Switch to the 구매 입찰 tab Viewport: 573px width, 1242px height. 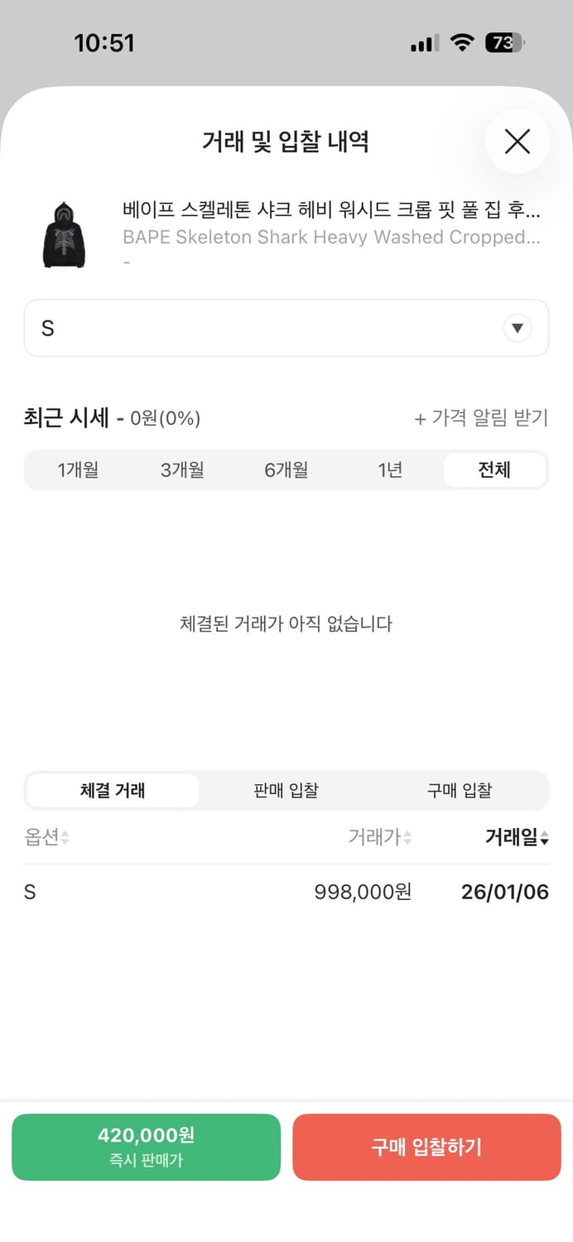460,790
